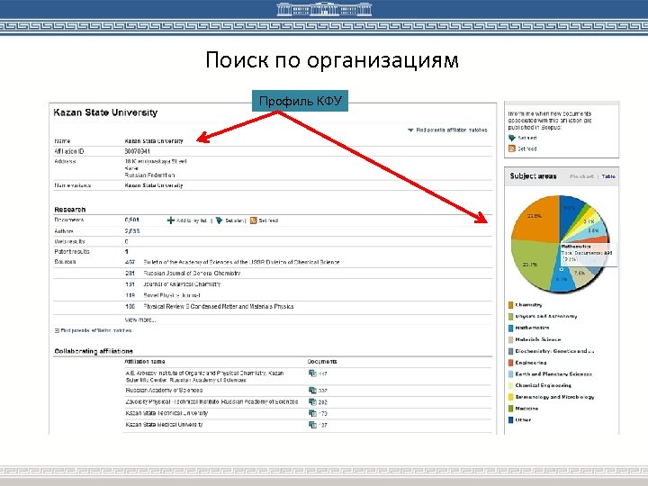Click the Collaborating affiliations heading
This screenshot has height=486, width=648.
94,351
